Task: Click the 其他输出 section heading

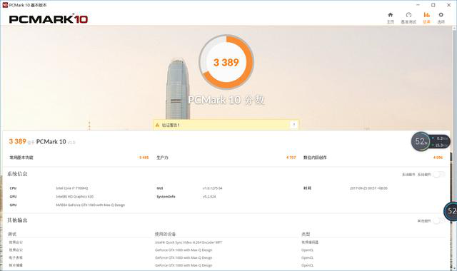Action: [17, 220]
